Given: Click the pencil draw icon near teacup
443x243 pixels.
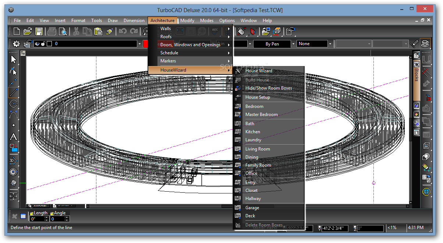Looking at the screenshot, I should [x=415, y=44].
